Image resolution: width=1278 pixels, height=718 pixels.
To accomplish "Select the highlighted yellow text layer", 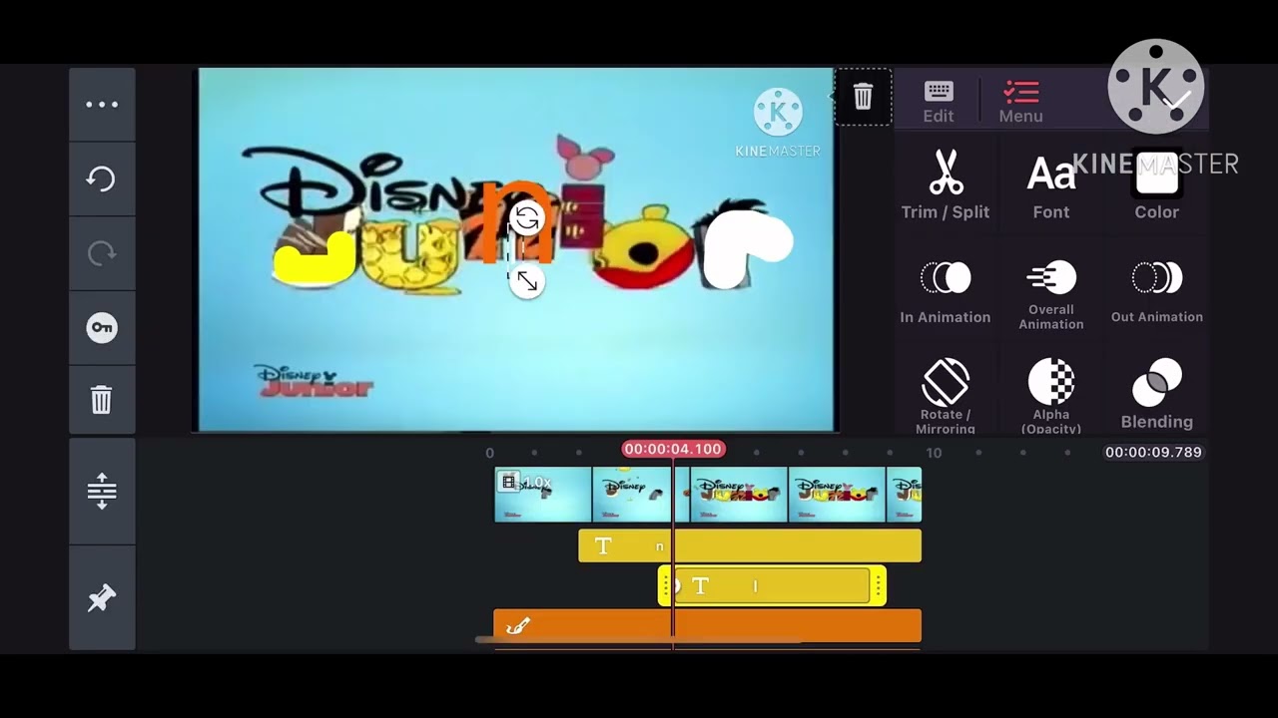I will [772, 586].
